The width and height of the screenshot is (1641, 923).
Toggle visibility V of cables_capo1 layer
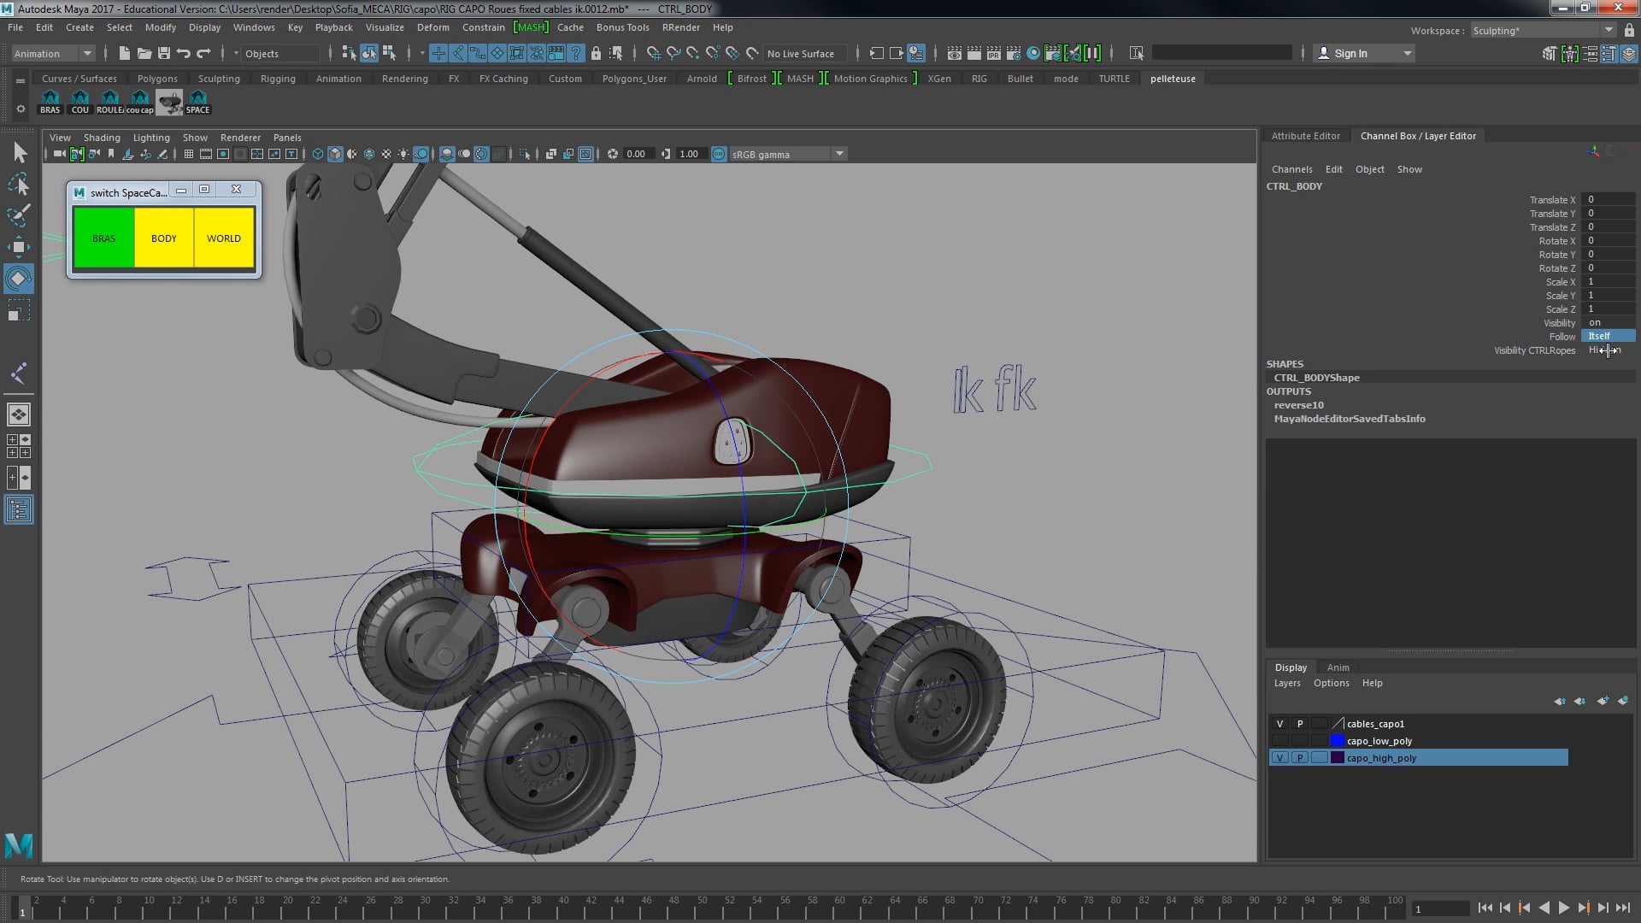tap(1279, 724)
